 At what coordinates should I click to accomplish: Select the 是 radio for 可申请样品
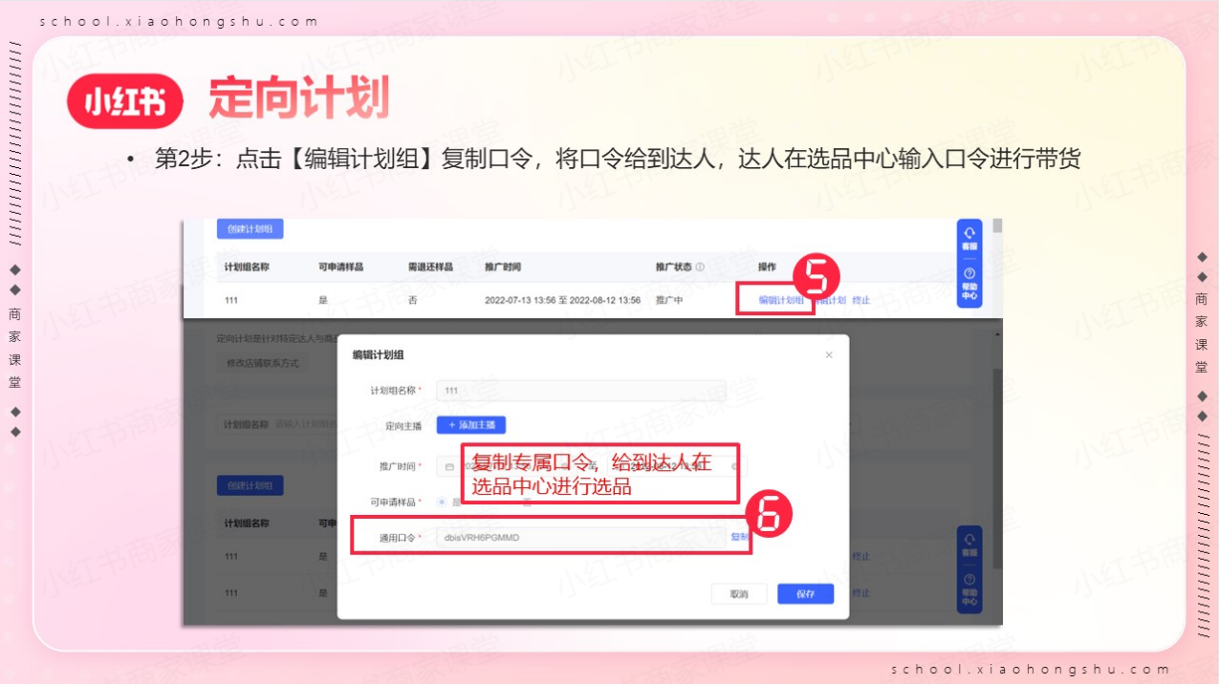441,502
